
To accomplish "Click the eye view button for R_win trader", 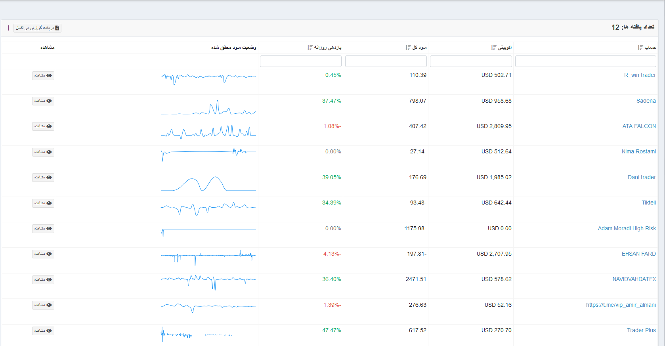I will [x=43, y=76].
